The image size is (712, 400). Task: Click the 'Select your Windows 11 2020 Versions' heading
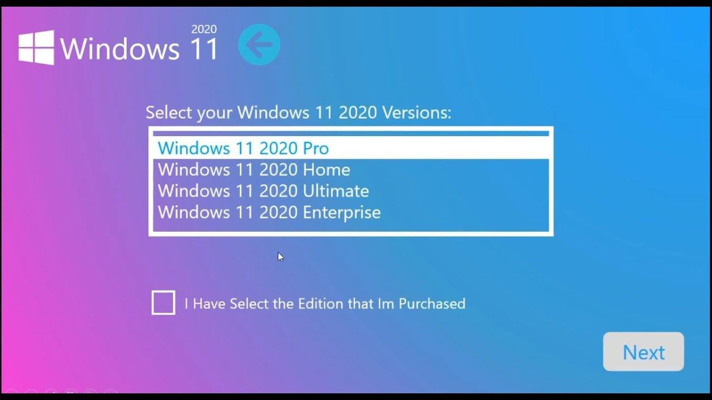[298, 112]
